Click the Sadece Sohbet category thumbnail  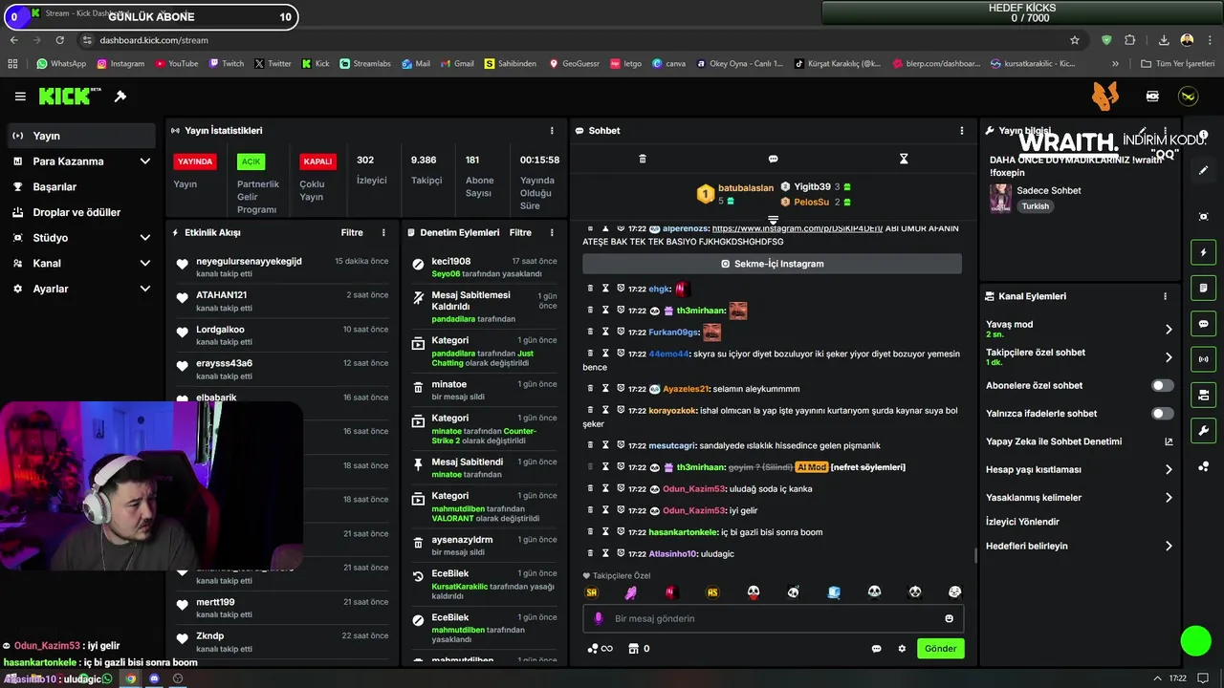pyautogui.click(x=1000, y=198)
